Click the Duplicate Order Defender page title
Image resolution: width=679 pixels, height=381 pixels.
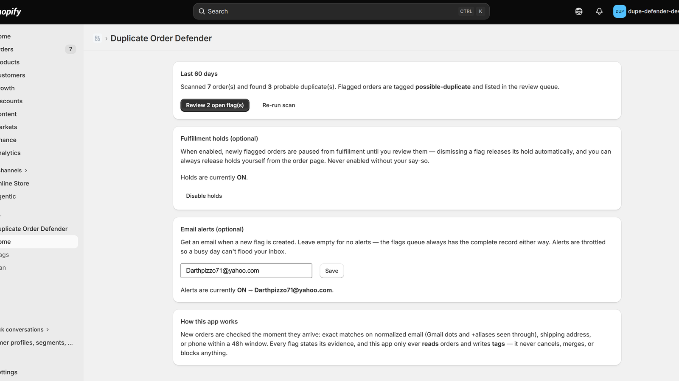pyautogui.click(x=161, y=39)
